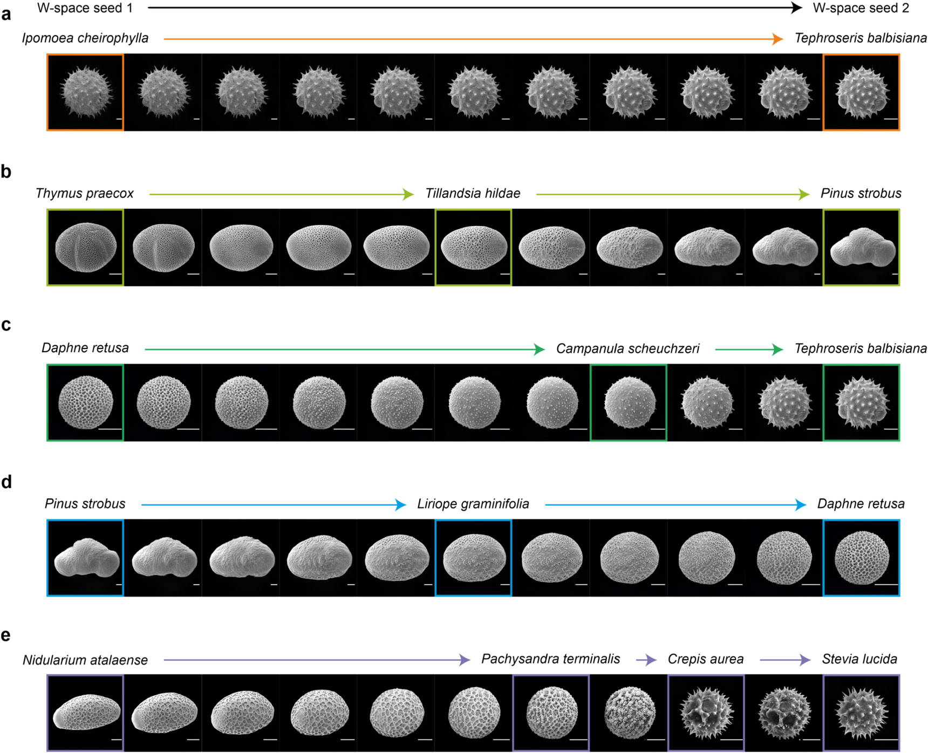This screenshot has width=928, height=753.
Task: Select 'Pinus strobus' label in panel d
Action: 85,504
